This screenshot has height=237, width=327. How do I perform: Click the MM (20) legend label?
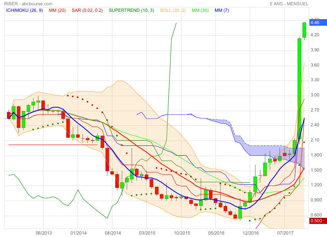[x=57, y=10]
